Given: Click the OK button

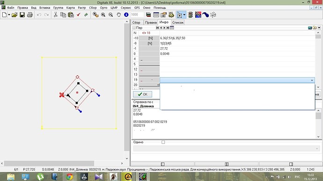Looking at the screenshot, I should pos(143,94).
